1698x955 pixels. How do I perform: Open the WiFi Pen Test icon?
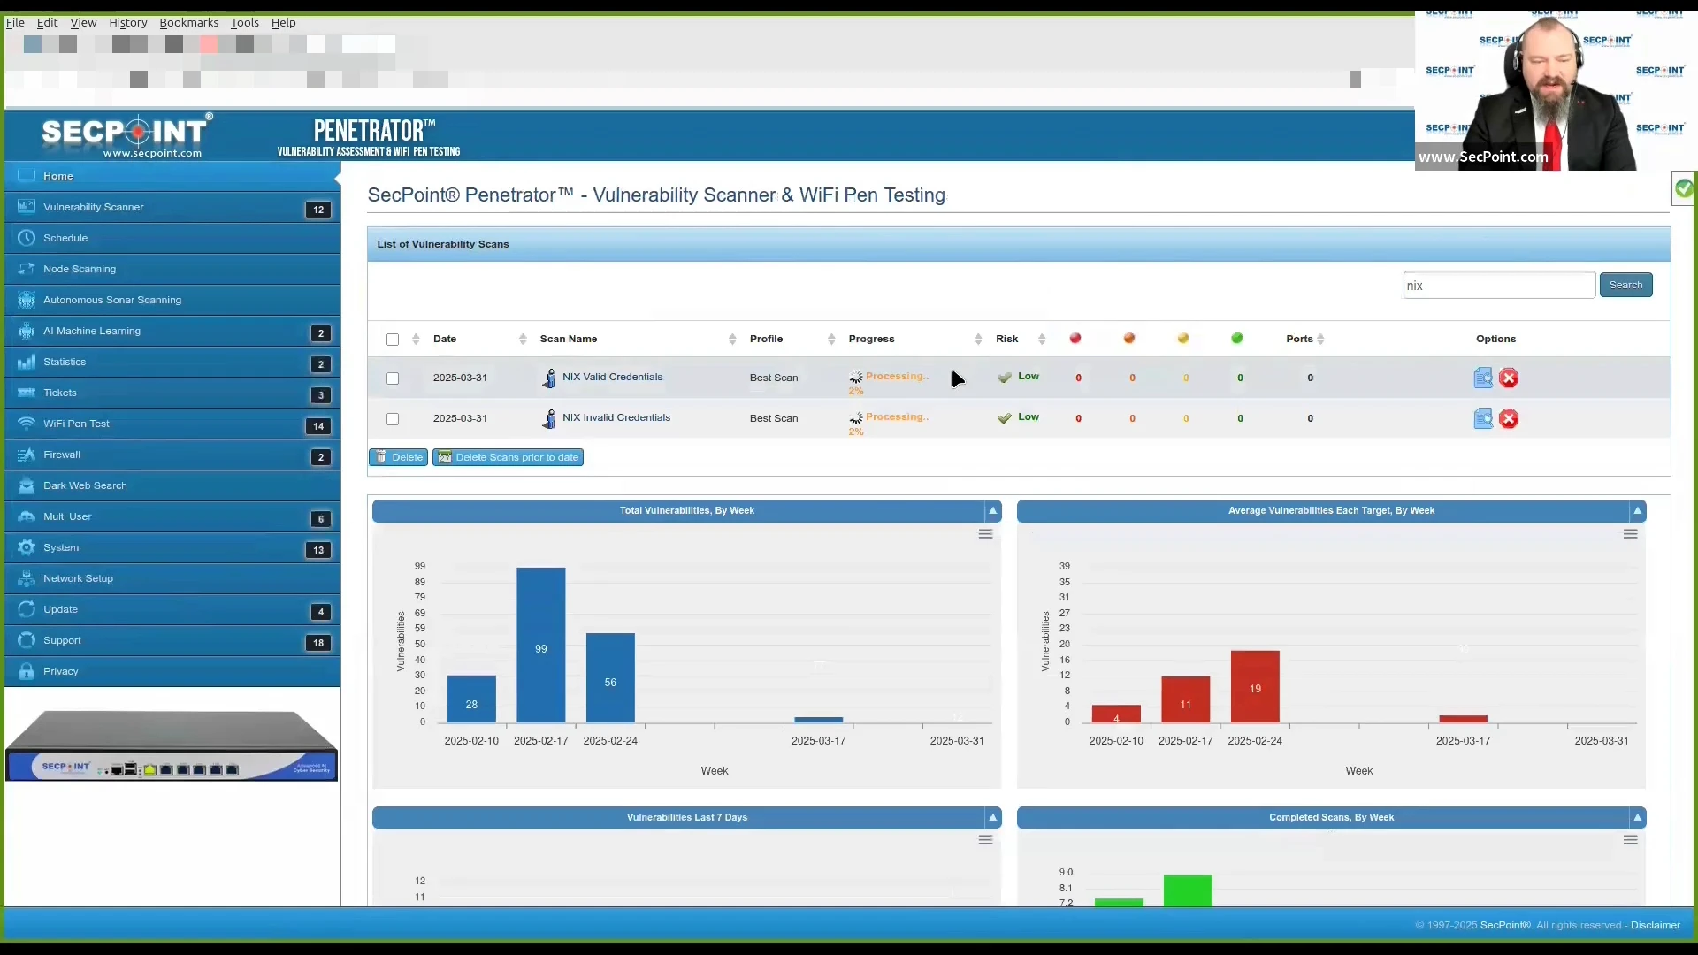click(x=27, y=424)
